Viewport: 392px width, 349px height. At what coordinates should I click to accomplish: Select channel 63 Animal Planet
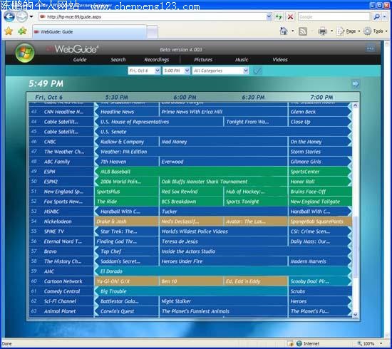pyautogui.click(x=61, y=311)
